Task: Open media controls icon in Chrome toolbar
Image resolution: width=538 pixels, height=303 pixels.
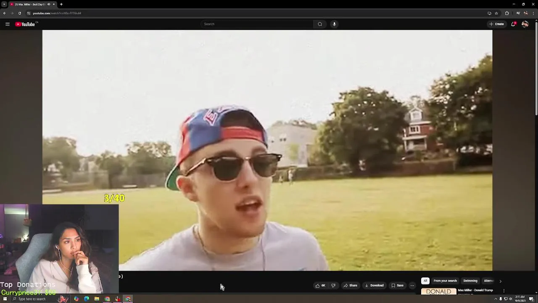Action: [x=518, y=13]
